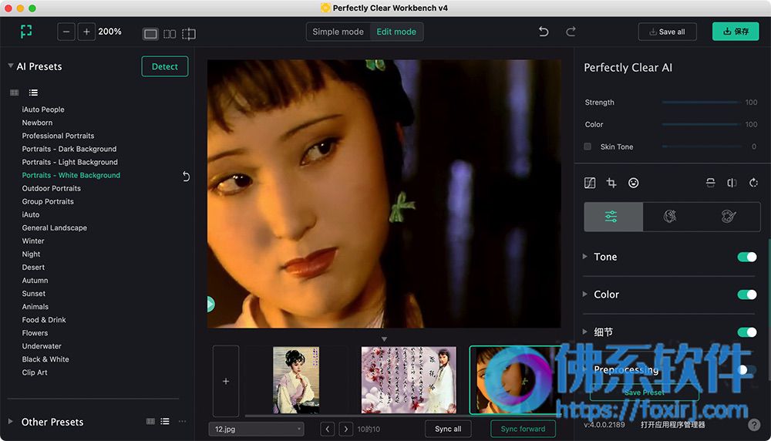The height and width of the screenshot is (441, 771).
Task: Click the undo arrow in top toolbar
Action: point(544,32)
